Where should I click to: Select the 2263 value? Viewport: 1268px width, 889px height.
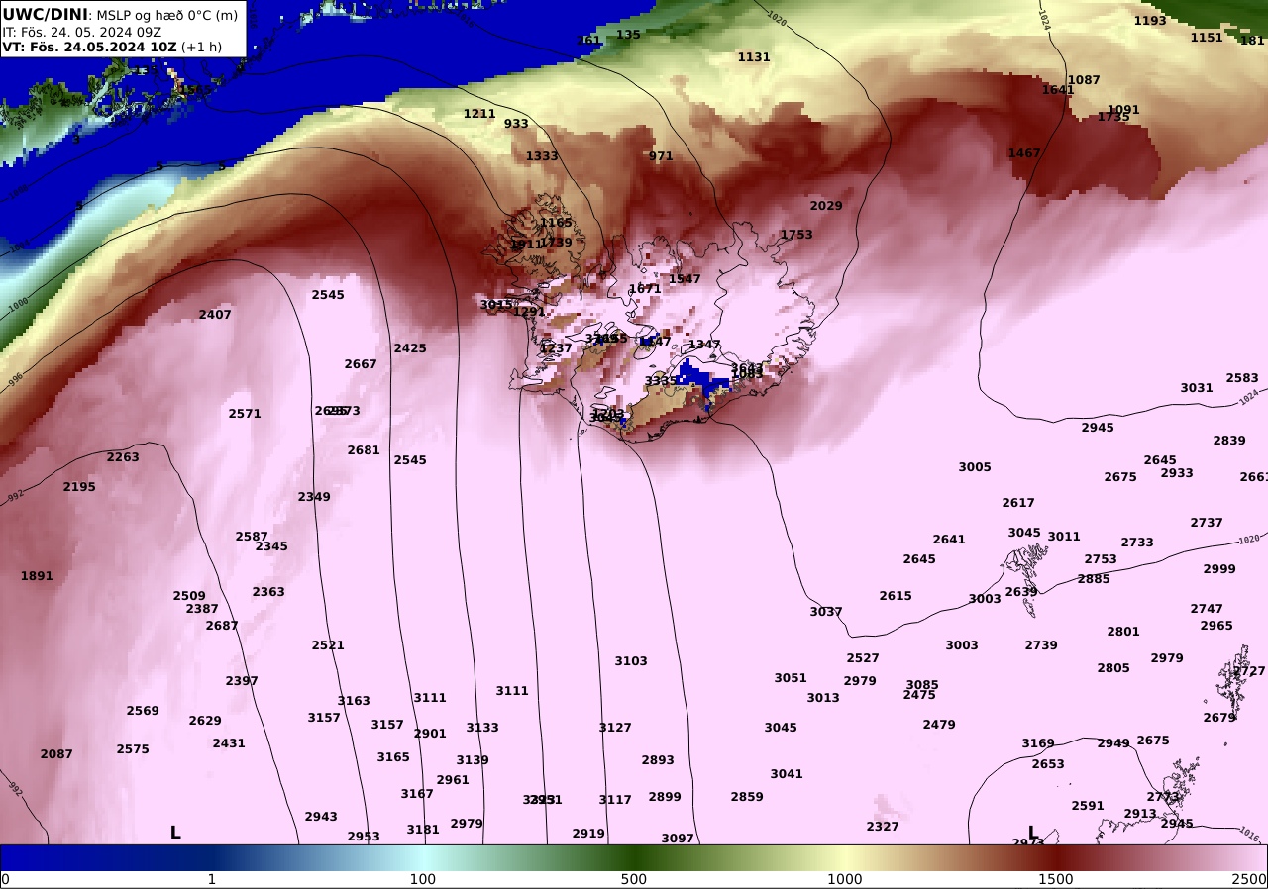pyautogui.click(x=123, y=457)
